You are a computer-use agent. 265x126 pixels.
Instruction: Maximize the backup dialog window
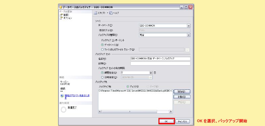186,7
